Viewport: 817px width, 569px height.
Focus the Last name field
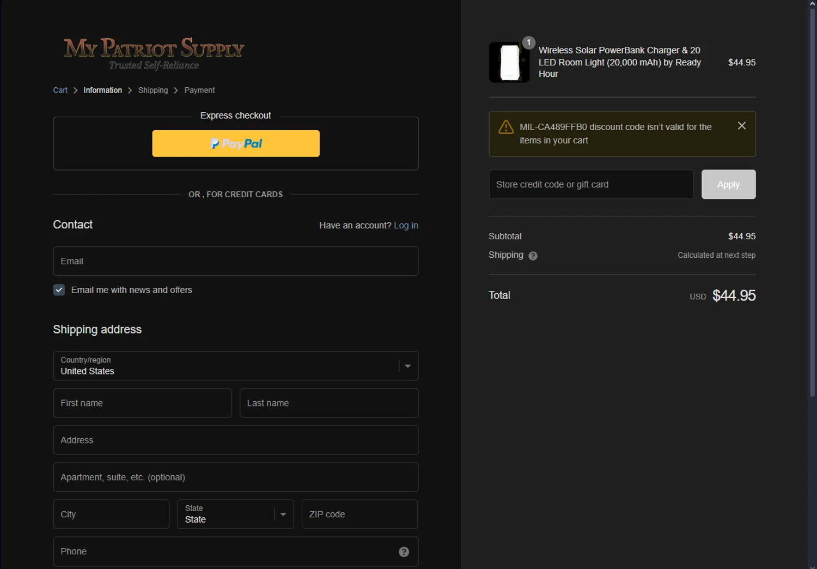329,403
